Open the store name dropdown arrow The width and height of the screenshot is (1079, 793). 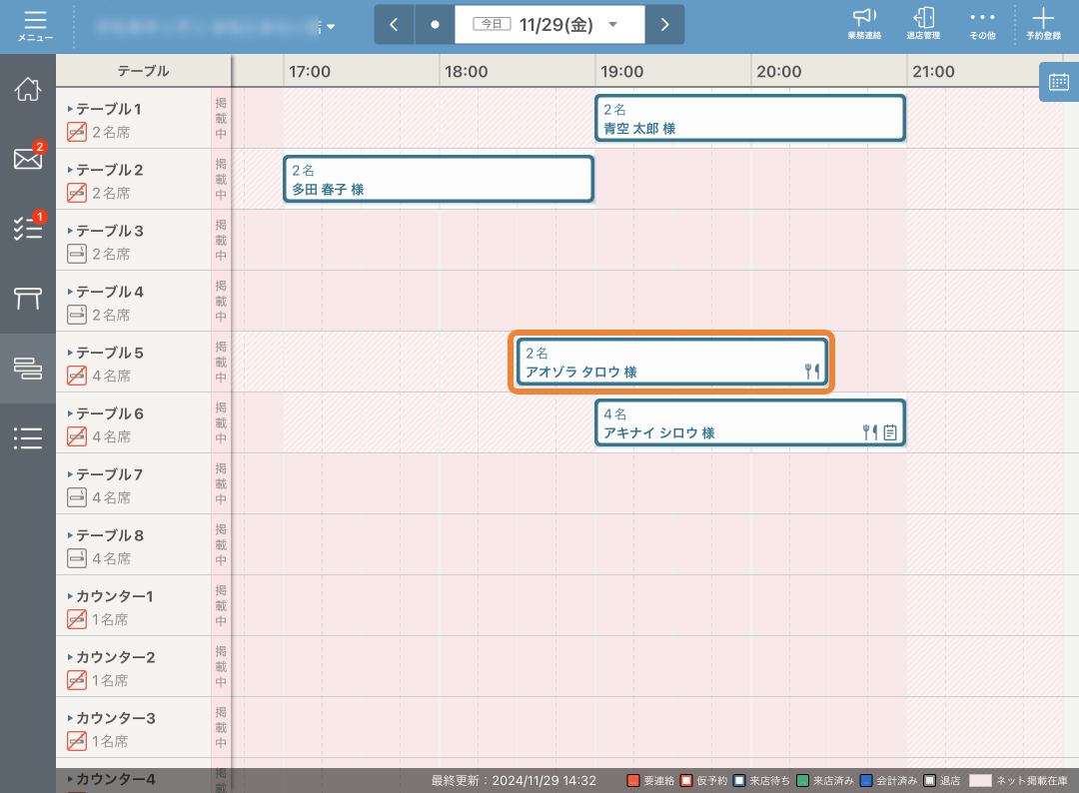331,27
